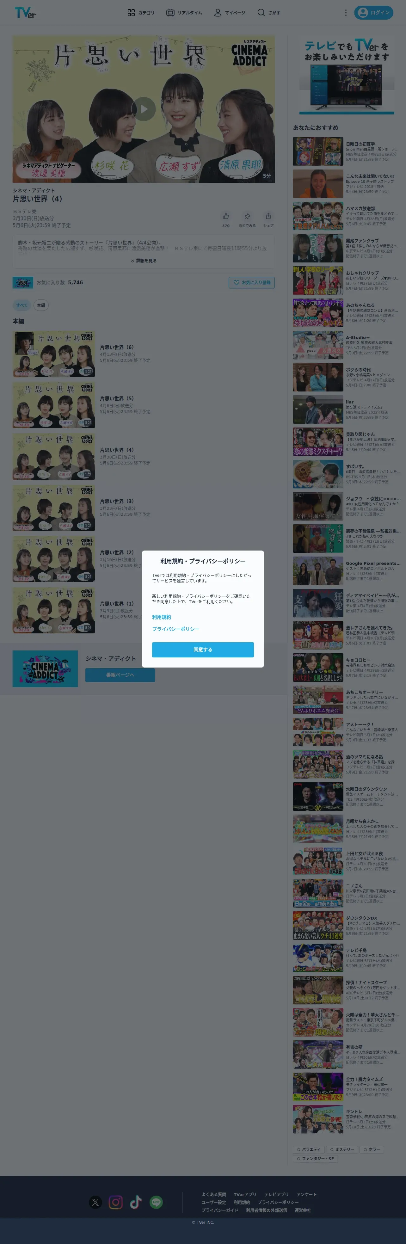
Task: Open 片思い世界（2）episode thumbnail
Action: tap(53, 559)
